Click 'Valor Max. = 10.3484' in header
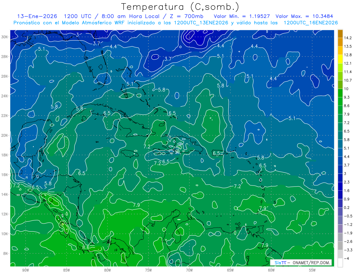Viewport: 354px width, 274px height. pyautogui.click(x=304, y=16)
